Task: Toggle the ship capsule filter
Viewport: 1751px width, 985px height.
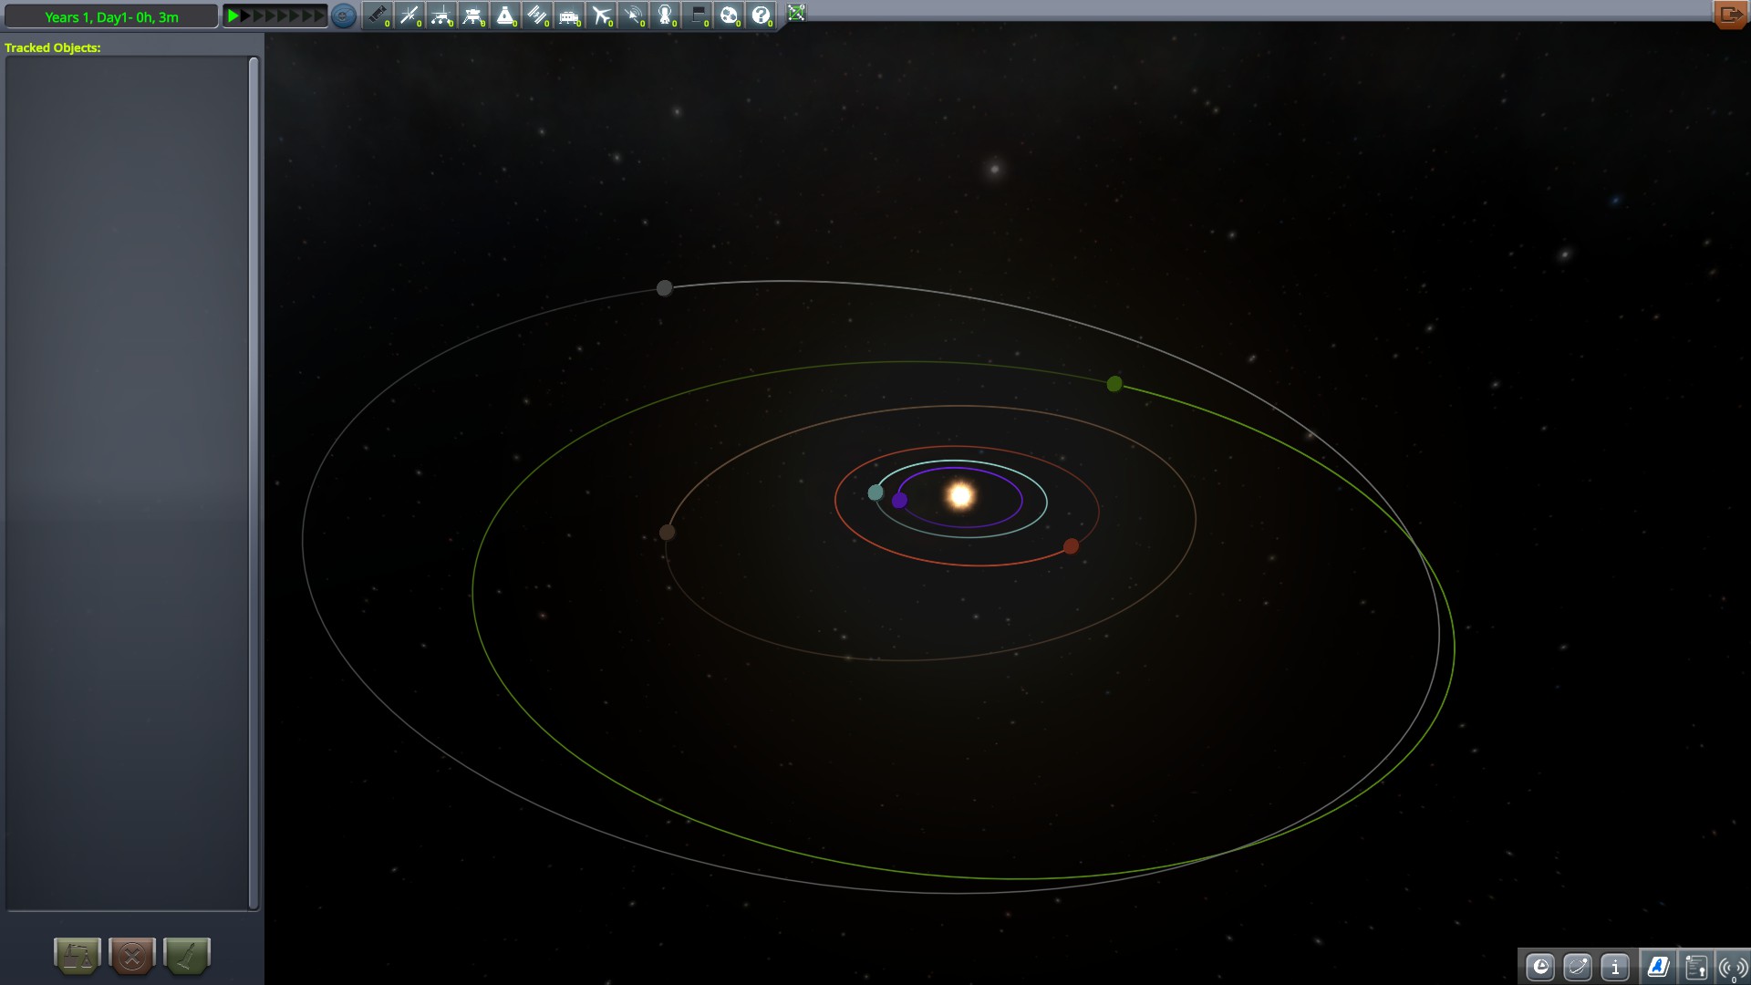Action: tap(505, 16)
